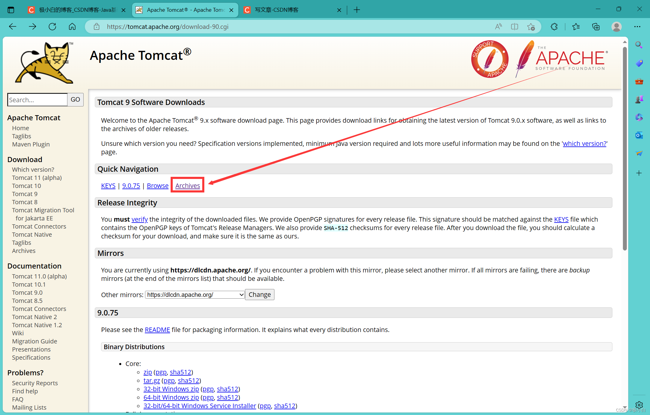Image resolution: width=650 pixels, height=415 pixels.
Task: Open the README file link
Action: click(x=157, y=330)
